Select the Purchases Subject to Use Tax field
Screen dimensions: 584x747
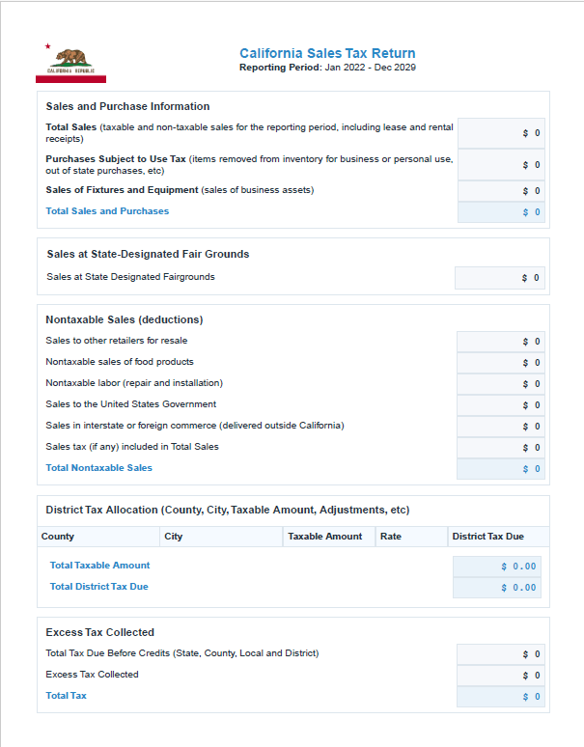[501, 165]
